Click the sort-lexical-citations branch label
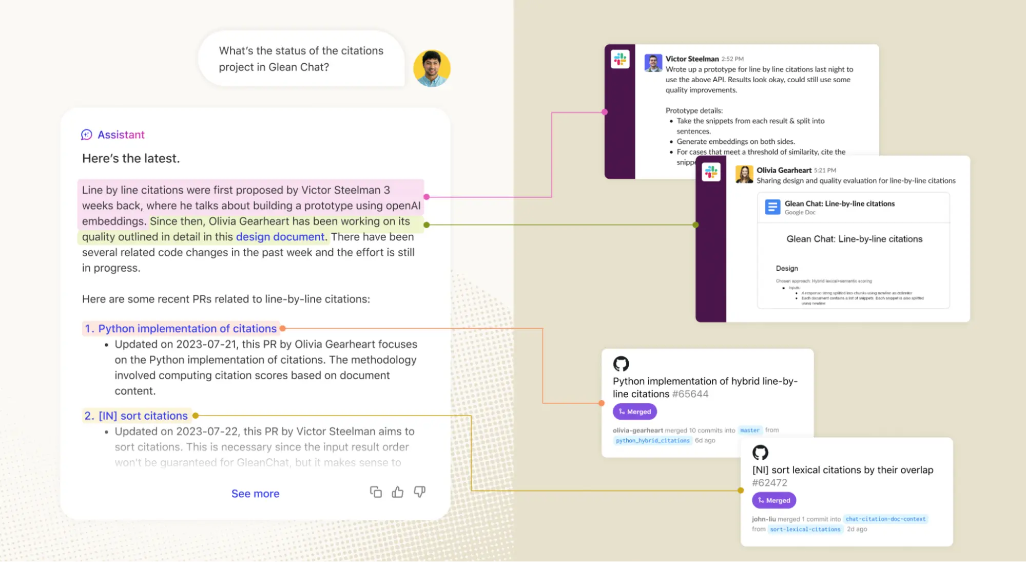The height and width of the screenshot is (562, 1026). pos(804,529)
